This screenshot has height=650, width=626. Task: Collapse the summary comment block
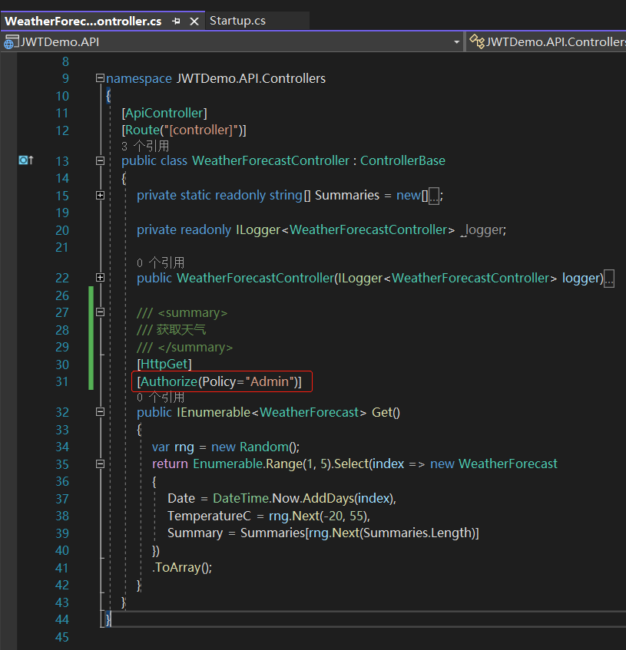tap(100, 313)
